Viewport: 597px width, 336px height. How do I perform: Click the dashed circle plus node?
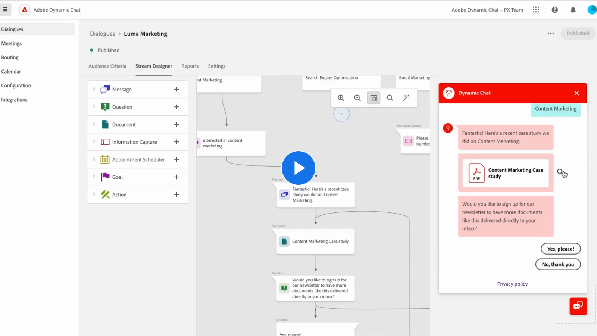coord(341,114)
